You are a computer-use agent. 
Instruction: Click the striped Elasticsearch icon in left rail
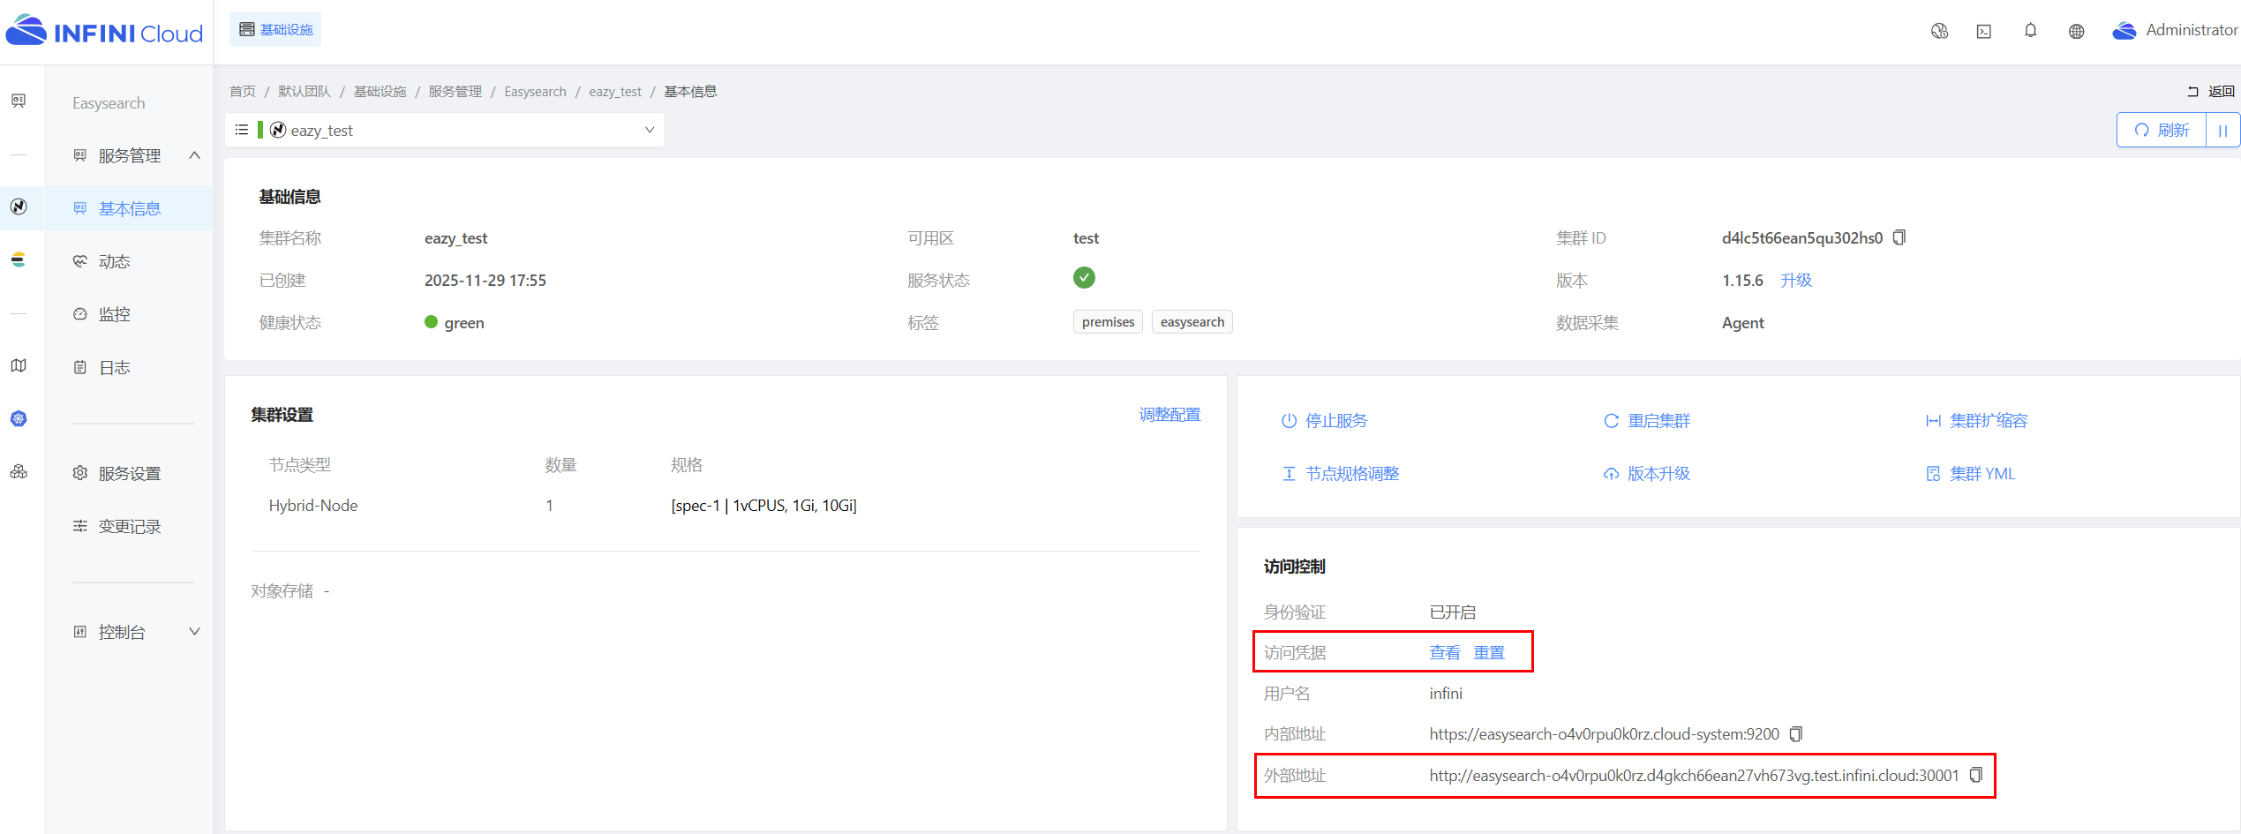pos(19,259)
